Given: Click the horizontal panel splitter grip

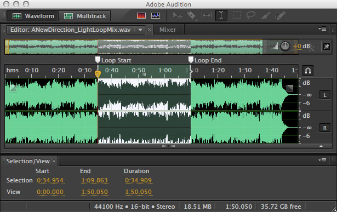Looking at the screenshot, I should click(x=168, y=146).
